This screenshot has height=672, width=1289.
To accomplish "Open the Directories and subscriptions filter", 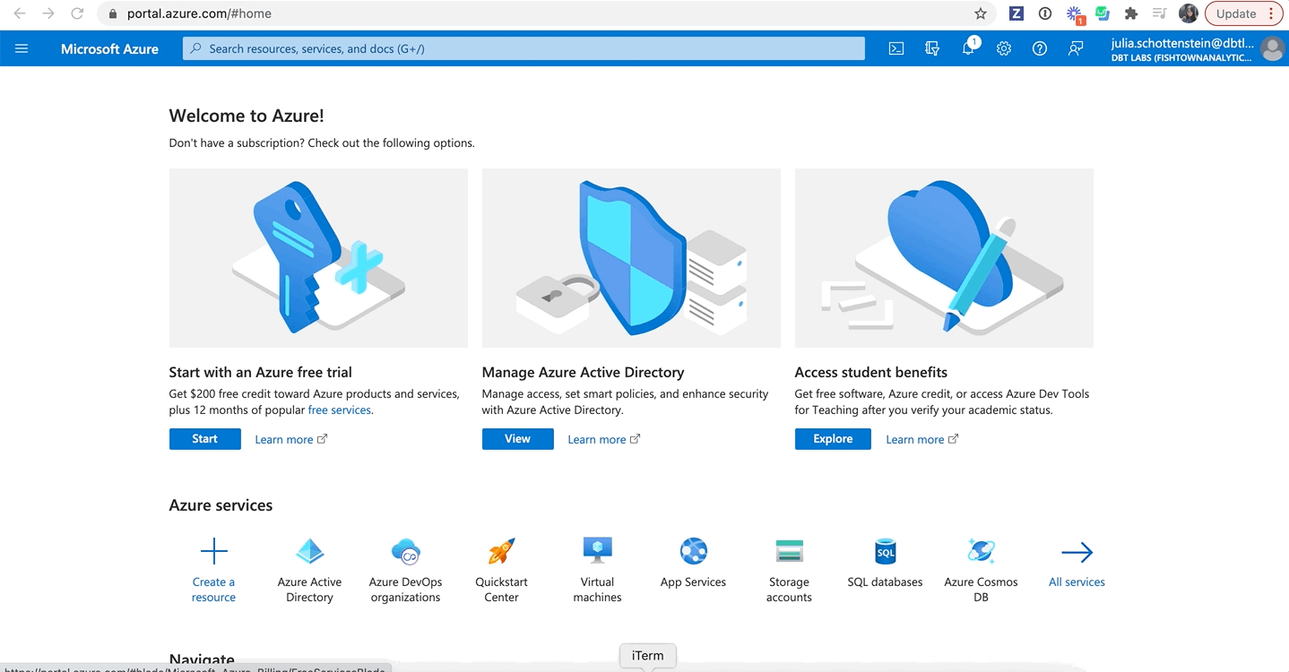I will (932, 48).
